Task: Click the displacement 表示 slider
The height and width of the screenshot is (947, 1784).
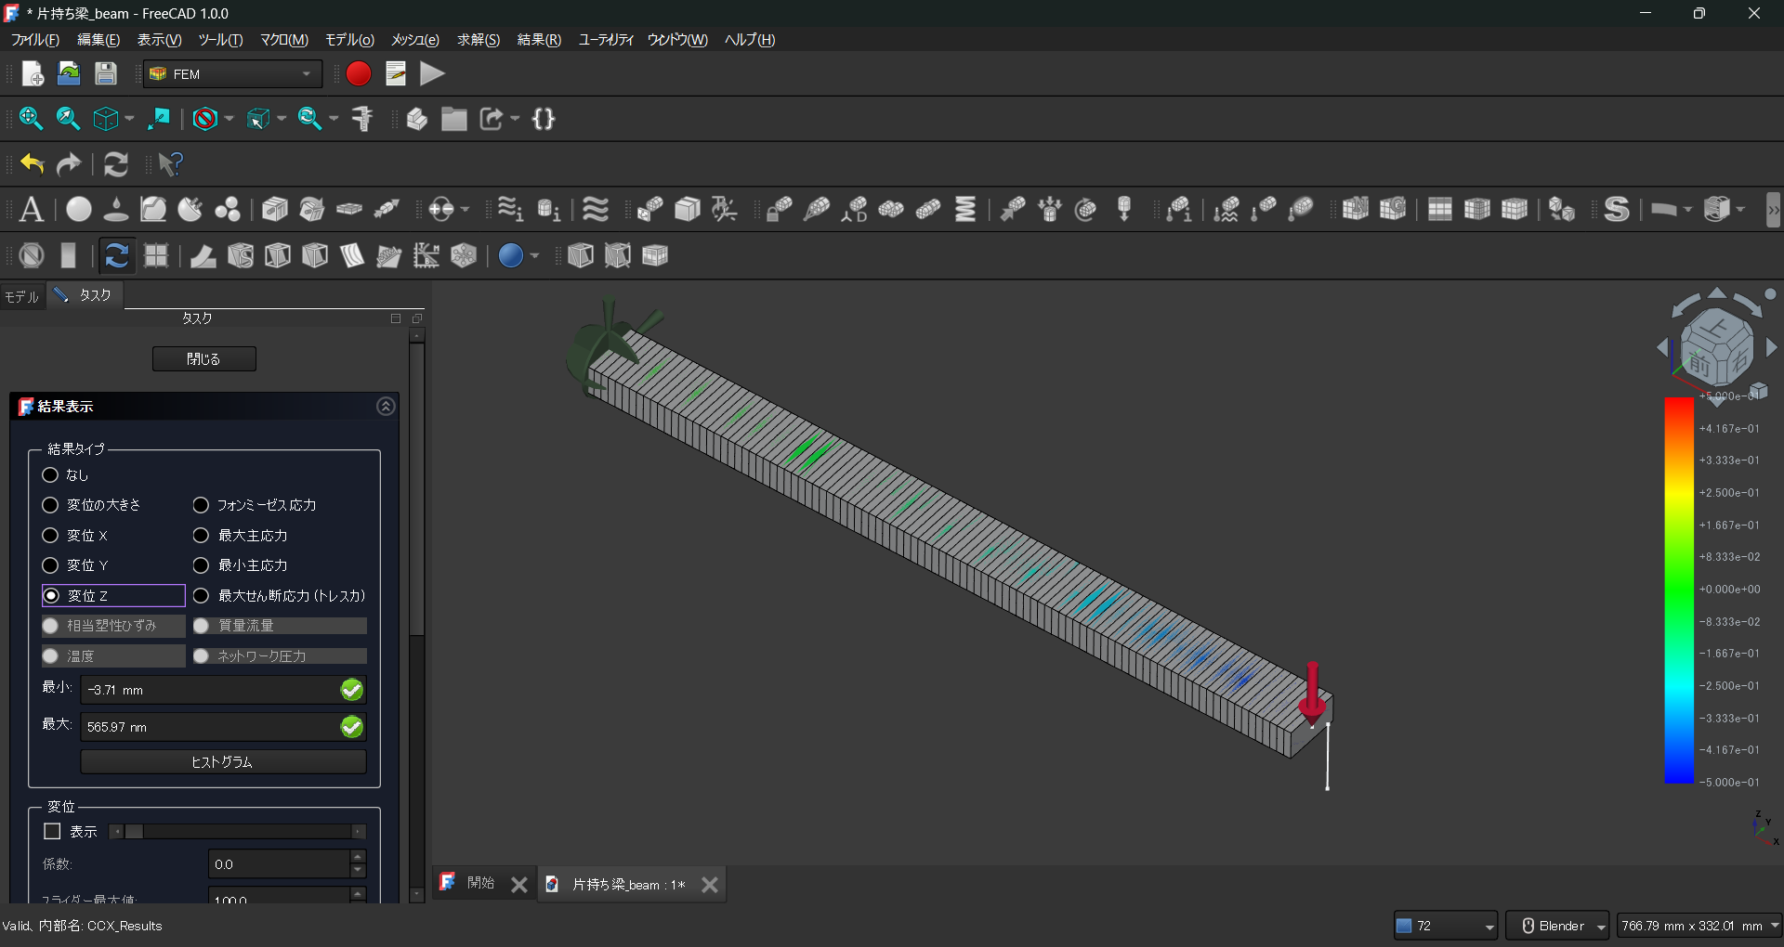Action: [237, 832]
